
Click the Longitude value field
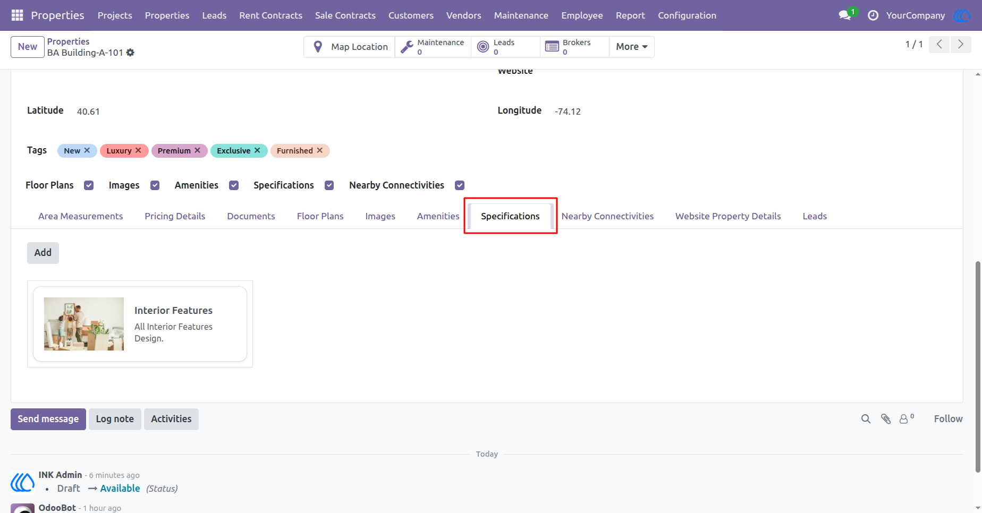click(568, 112)
